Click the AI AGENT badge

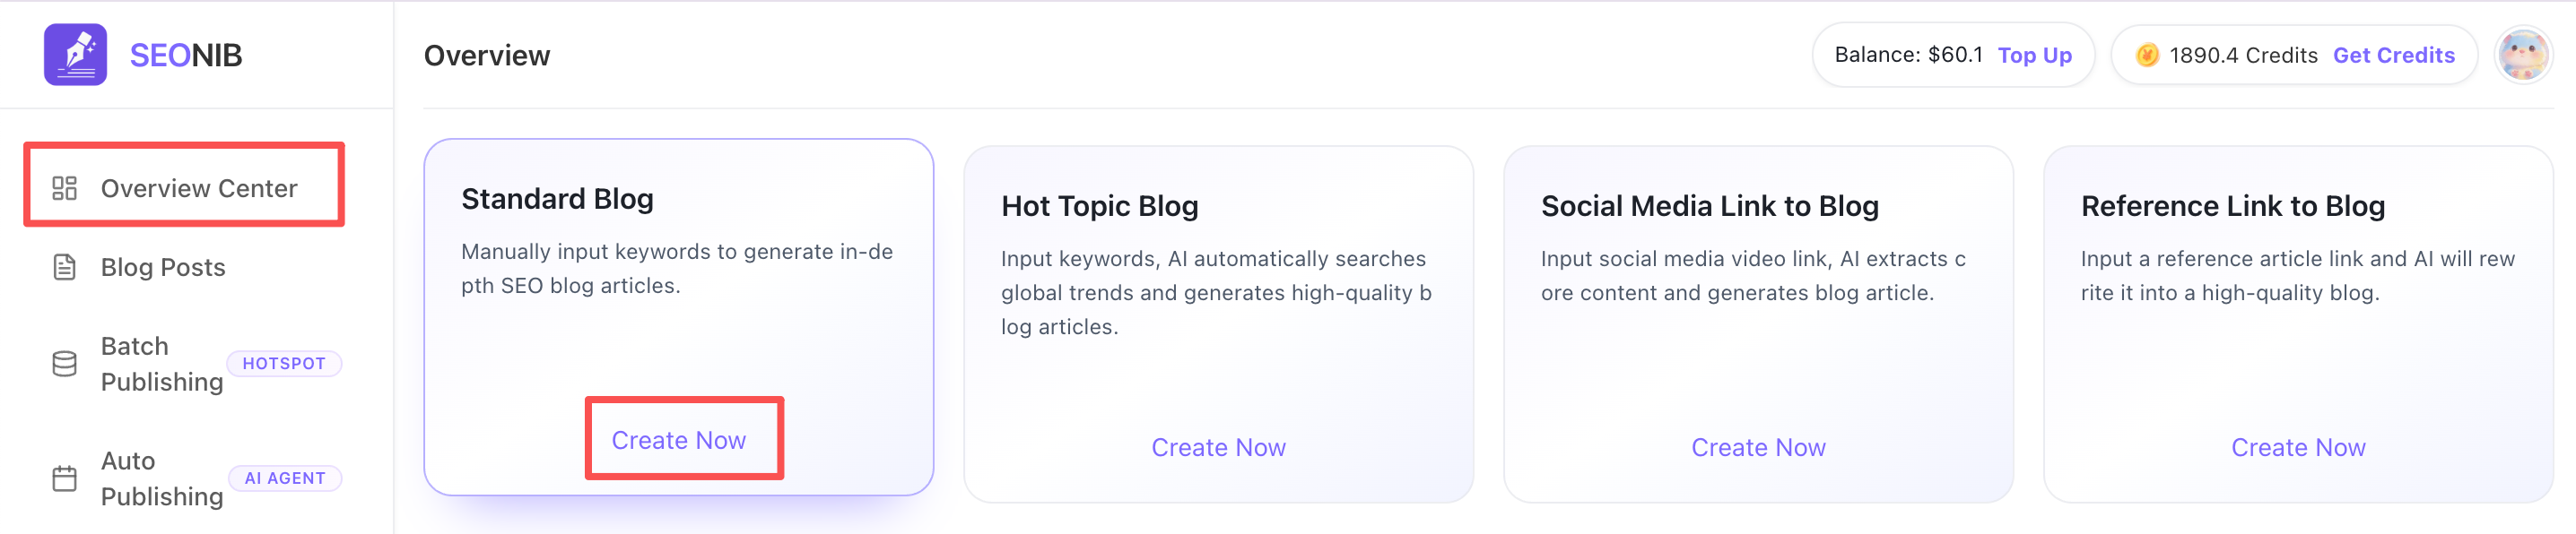(285, 479)
